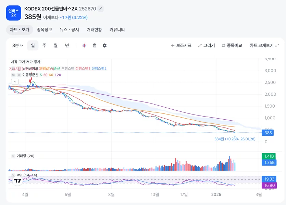Viewport: 286px width, 205px height.
Task: Click the 이동평균선 60 period label
Action: 51,75
